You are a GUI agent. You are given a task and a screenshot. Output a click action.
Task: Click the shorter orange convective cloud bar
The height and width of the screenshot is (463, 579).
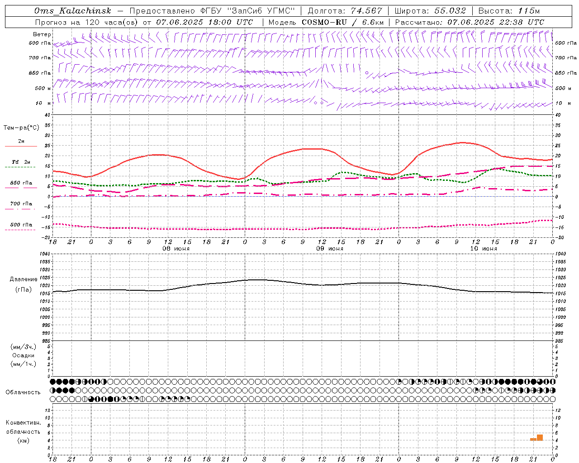(x=533, y=439)
